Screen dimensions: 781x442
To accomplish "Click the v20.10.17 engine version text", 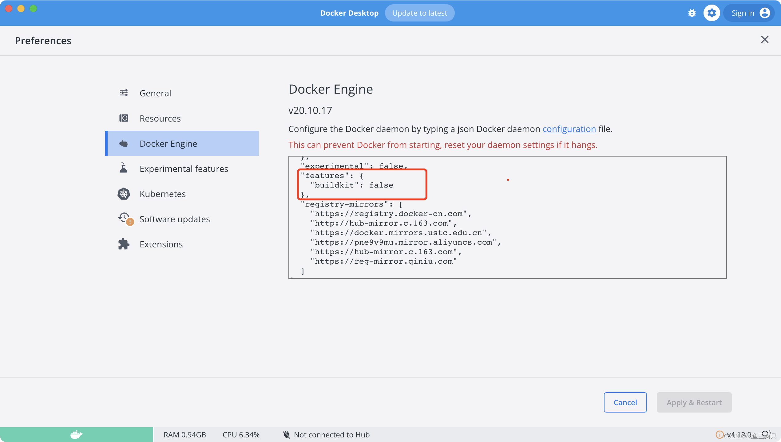I will pyautogui.click(x=310, y=110).
